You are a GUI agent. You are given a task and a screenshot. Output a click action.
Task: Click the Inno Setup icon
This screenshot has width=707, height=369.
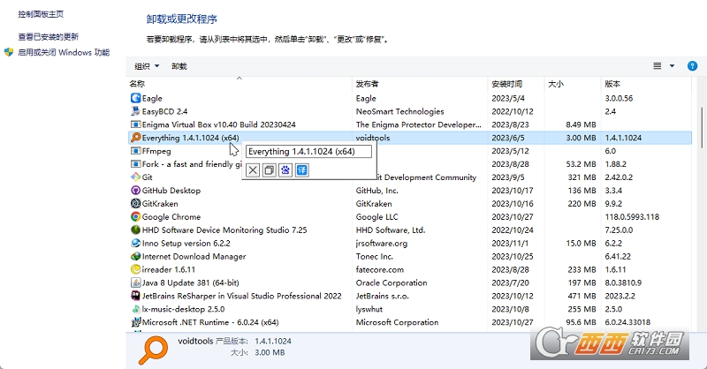135,243
